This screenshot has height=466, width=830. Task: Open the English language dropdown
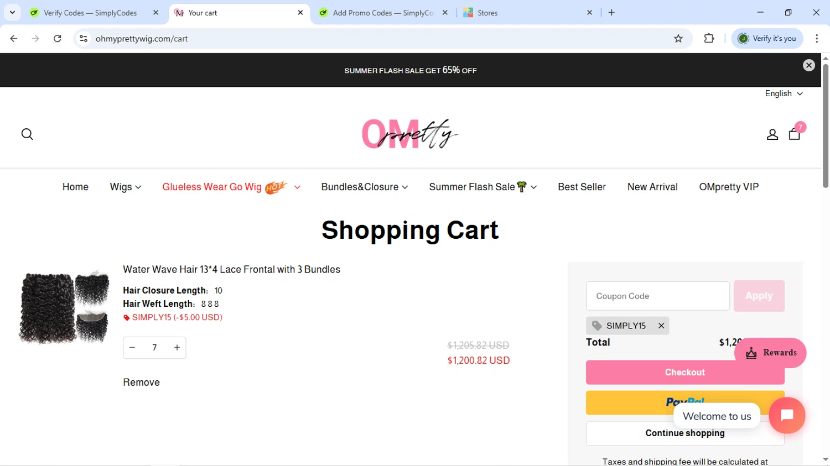click(784, 94)
